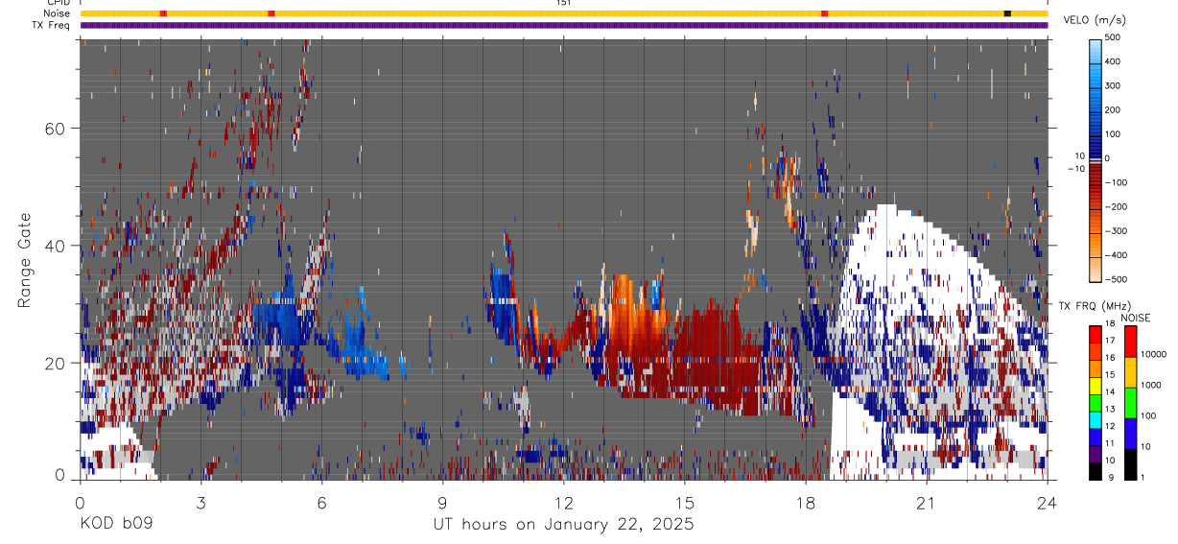The width and height of the screenshot is (1178, 544).
Task: Click the yellow swatch in the NOISE legend
Action: coord(1131,372)
